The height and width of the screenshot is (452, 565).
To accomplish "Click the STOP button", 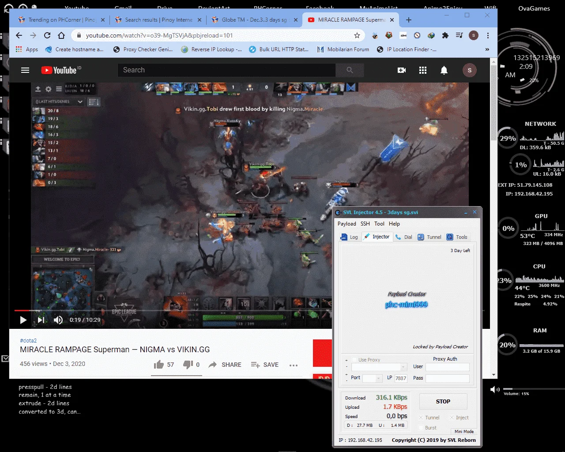I will point(443,402).
